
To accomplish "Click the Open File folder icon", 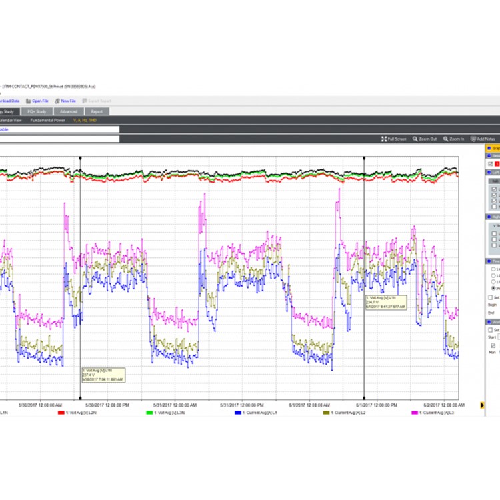I will 28,101.
